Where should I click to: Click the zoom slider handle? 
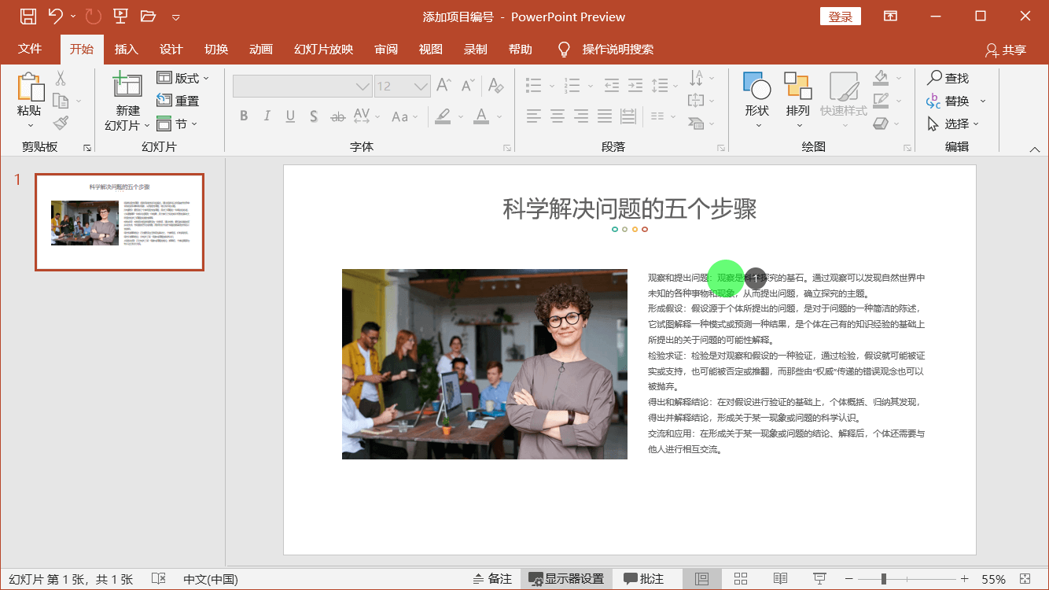coord(884,579)
